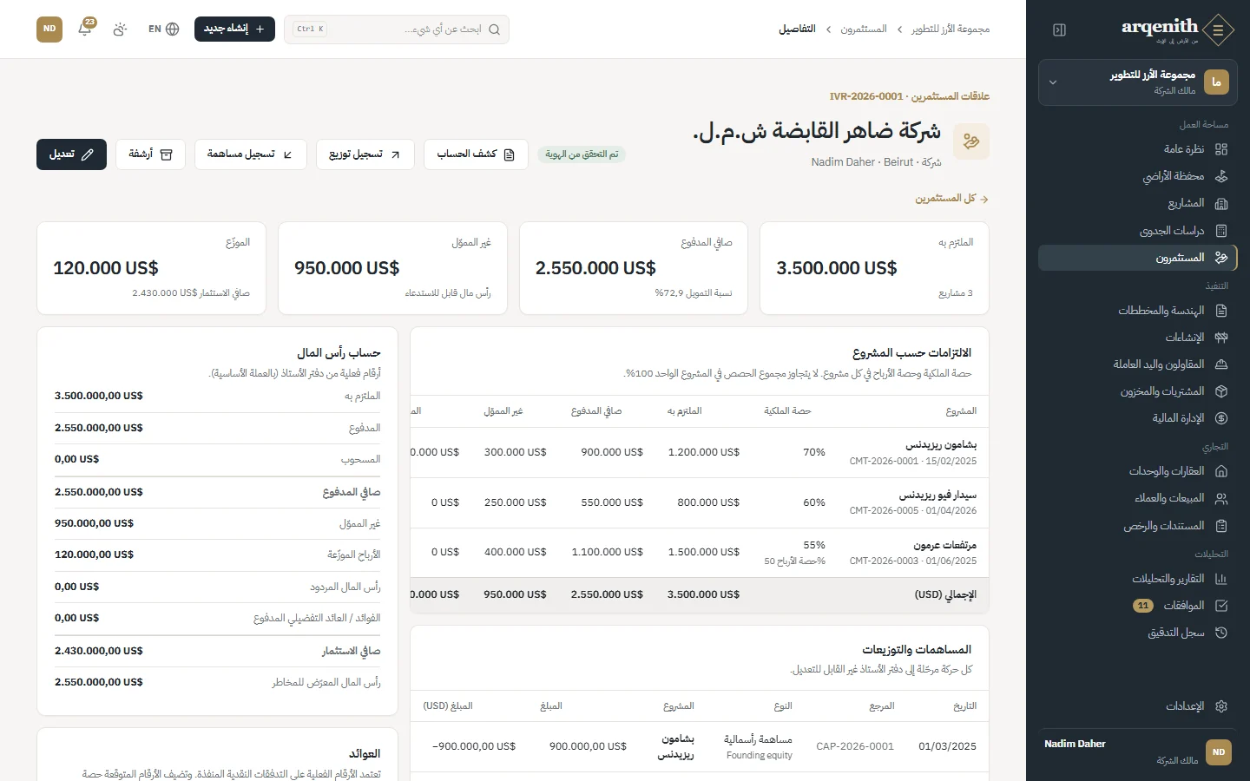The width and height of the screenshot is (1250, 781).
Task: Click تسجيل مساهمة record contribution button
Action: [x=251, y=154]
